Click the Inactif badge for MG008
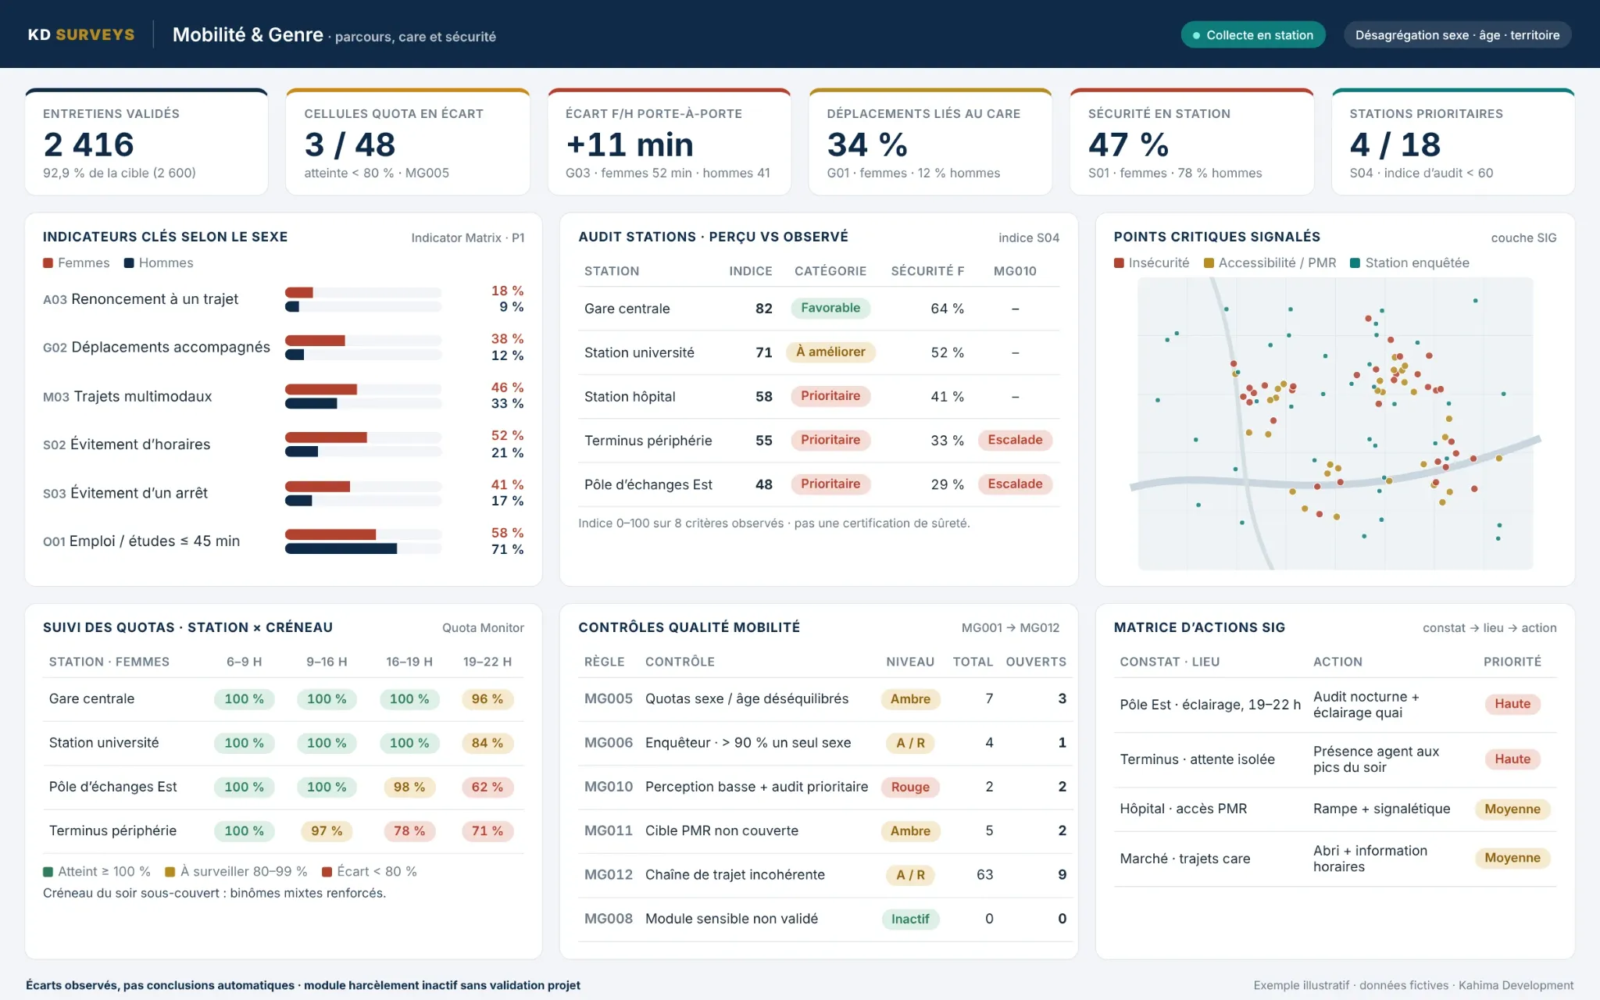 coord(909,919)
